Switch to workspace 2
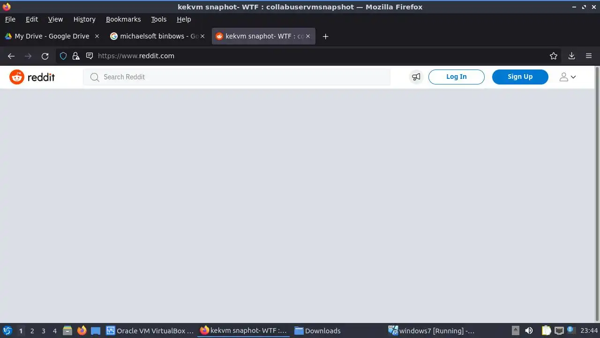 coord(32,331)
